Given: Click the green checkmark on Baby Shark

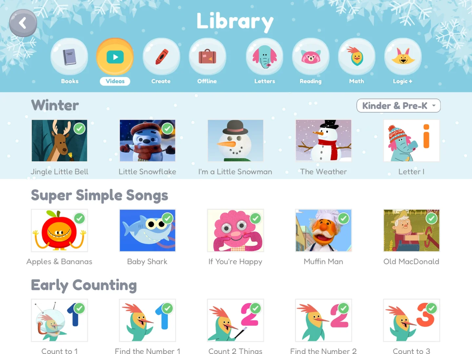Looking at the screenshot, I should pyautogui.click(x=167, y=218).
